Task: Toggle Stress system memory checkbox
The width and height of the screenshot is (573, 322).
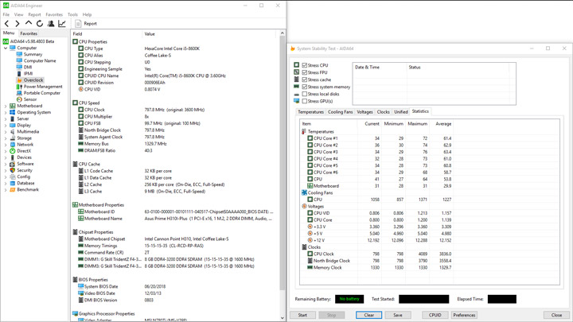Action: [304, 87]
